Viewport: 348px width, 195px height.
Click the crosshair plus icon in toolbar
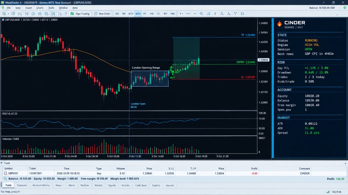181,14
